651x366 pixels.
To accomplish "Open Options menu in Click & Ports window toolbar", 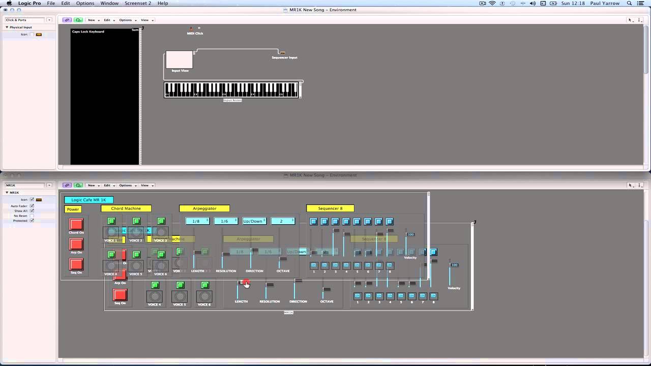I will (x=127, y=20).
